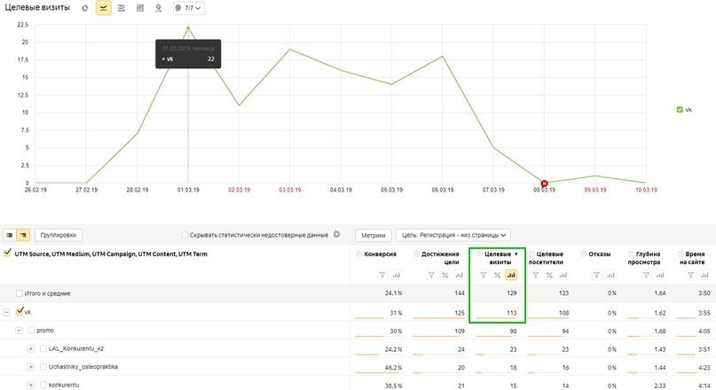Plot Глубина просмотра on chart
Viewport: 716px width, 390px height.
pos(660,275)
